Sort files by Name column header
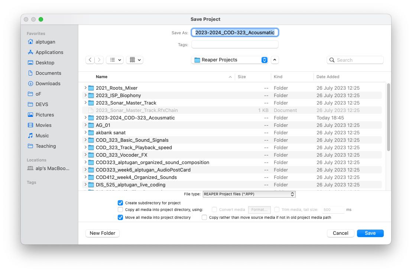The height and width of the screenshot is (272, 412). pos(101,77)
